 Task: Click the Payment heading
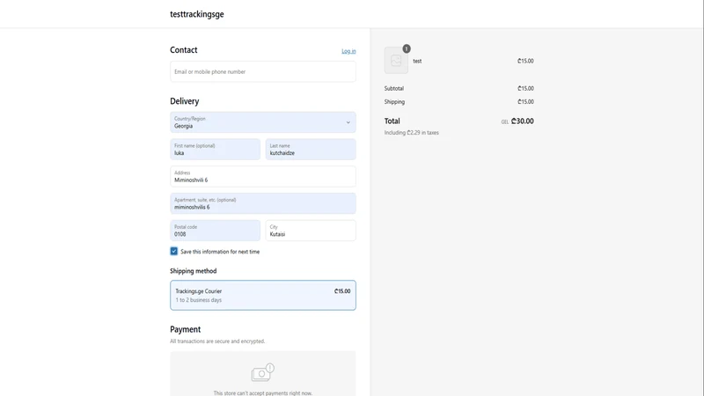tap(185, 329)
